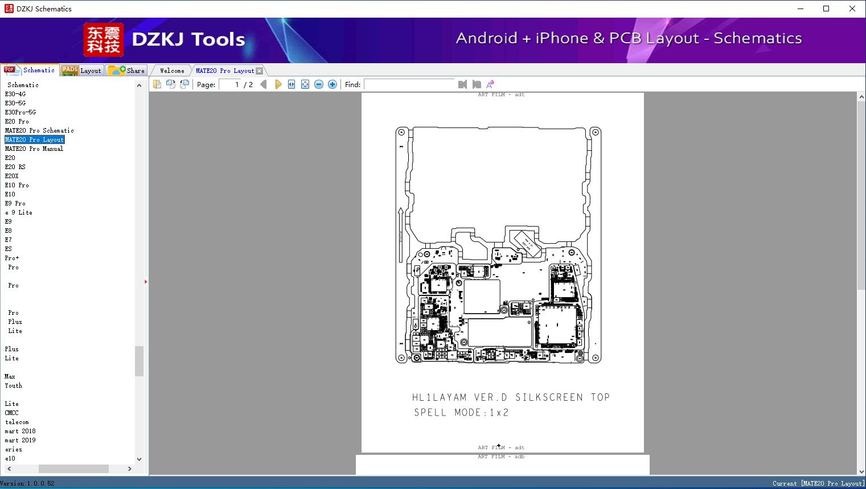The image size is (866, 489).
Task: Click the copy document icon in viewer toolbar
Action: click(x=157, y=84)
